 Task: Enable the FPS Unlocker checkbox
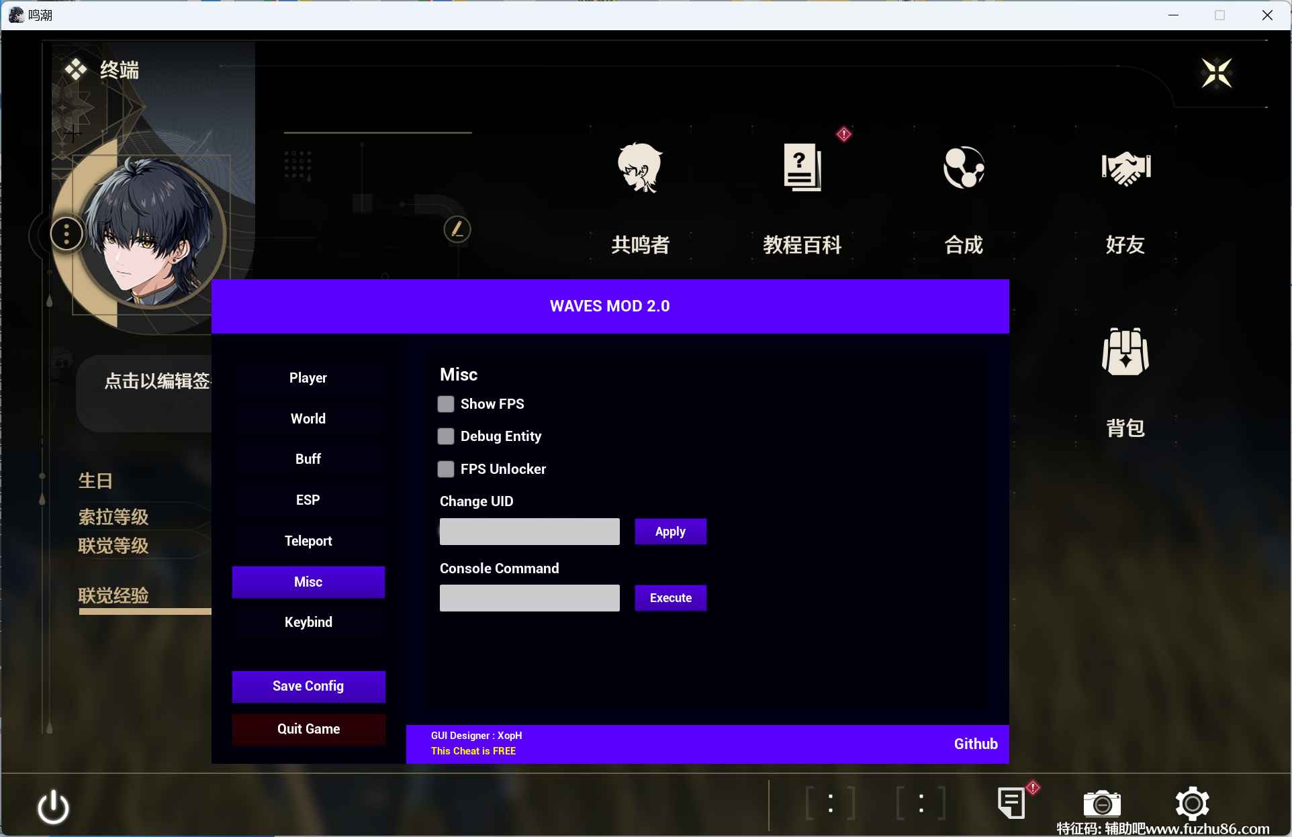pyautogui.click(x=447, y=468)
